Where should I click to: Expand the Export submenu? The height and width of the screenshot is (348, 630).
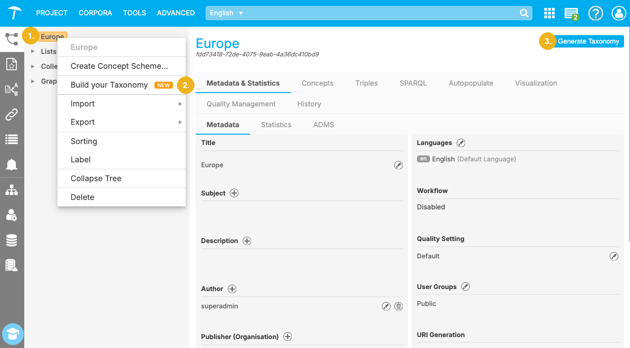coord(121,122)
